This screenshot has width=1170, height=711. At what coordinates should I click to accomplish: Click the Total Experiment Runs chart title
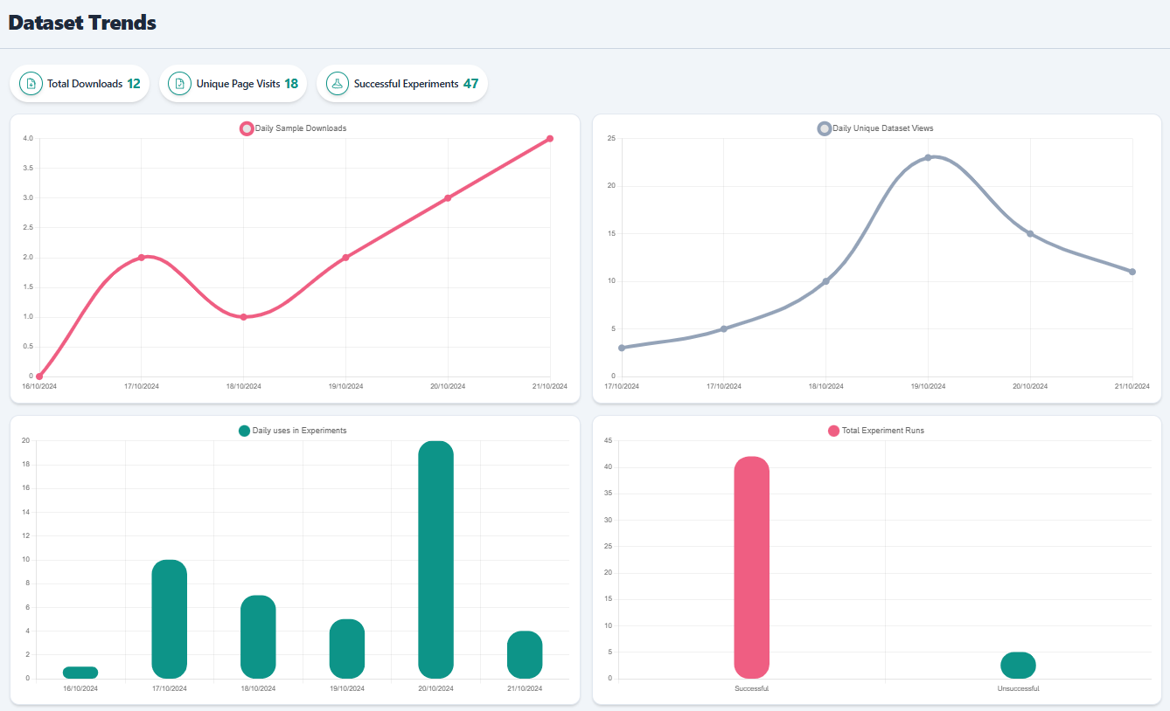pos(883,430)
